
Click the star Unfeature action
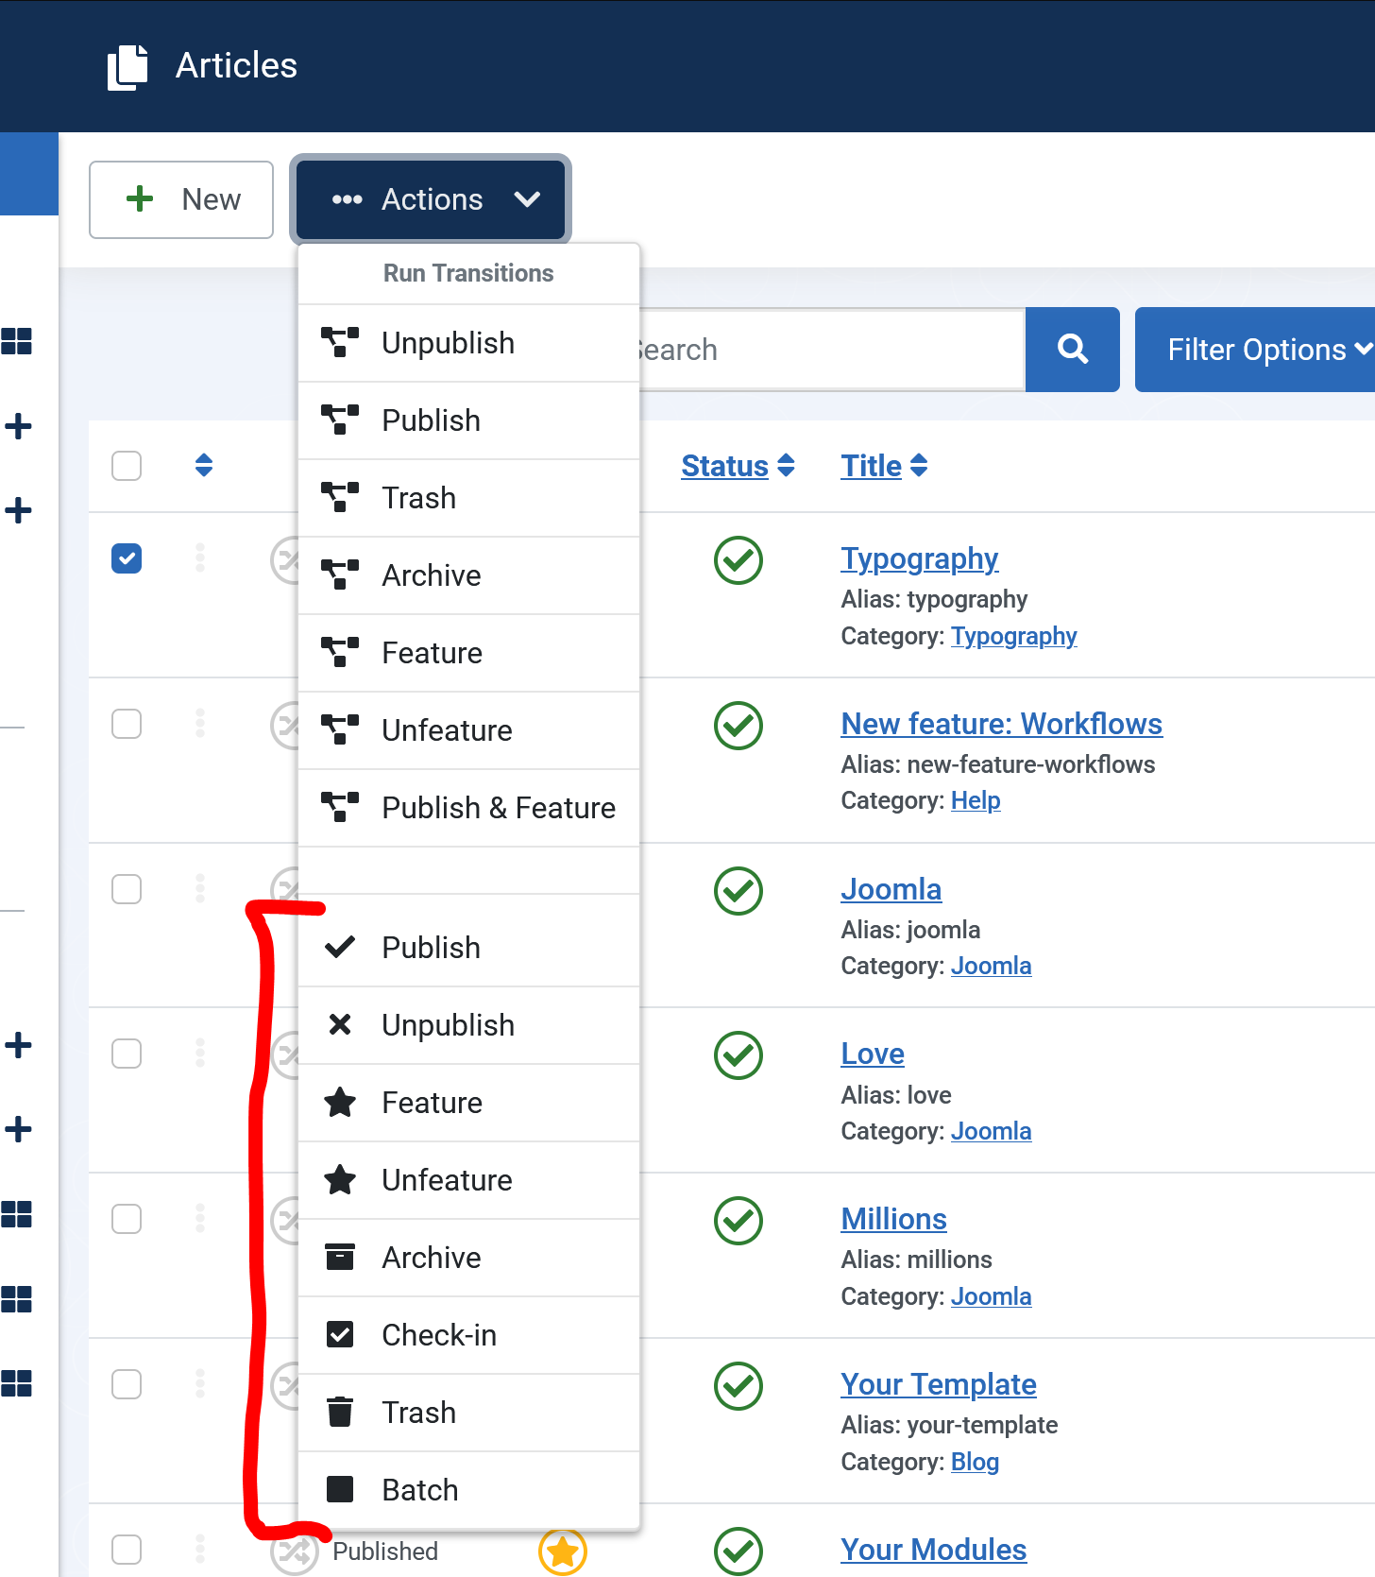click(468, 1180)
